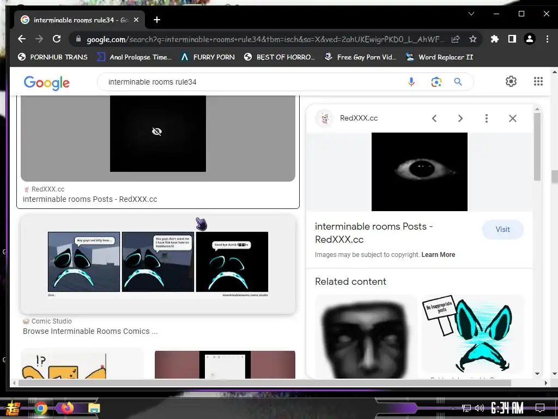
Task: Click RedXXX.cc site favicon in preview header
Action: pos(325,118)
